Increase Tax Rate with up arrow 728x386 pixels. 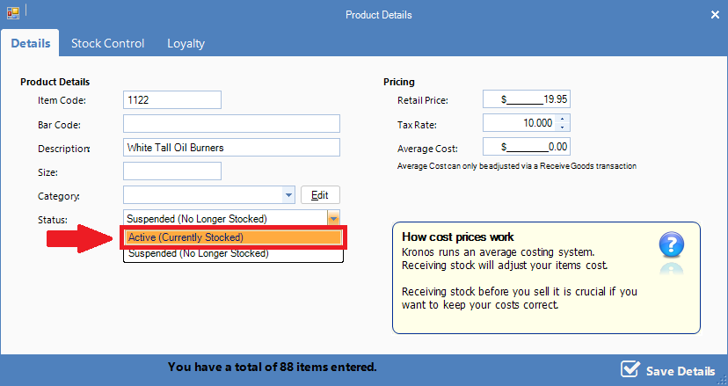point(563,120)
